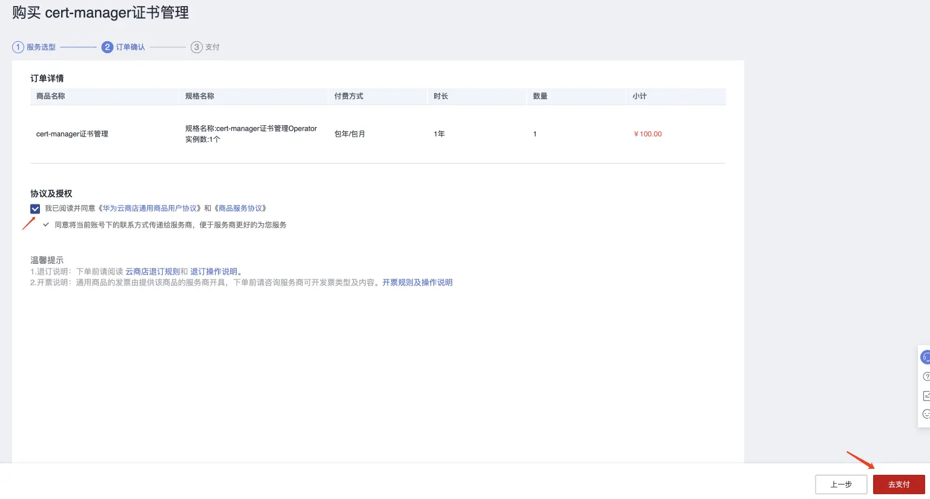The height and width of the screenshot is (499, 930).
Task: Uncheck the agreement checkbox 我已阅读并同意
Action: pyautogui.click(x=35, y=209)
